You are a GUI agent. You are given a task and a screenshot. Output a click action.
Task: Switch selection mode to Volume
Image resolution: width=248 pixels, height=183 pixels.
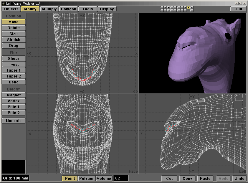(x=104, y=178)
